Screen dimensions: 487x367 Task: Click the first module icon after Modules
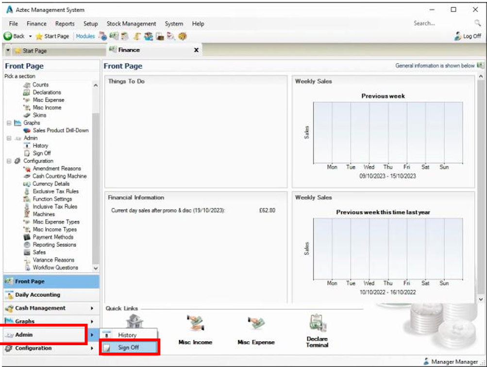102,36
